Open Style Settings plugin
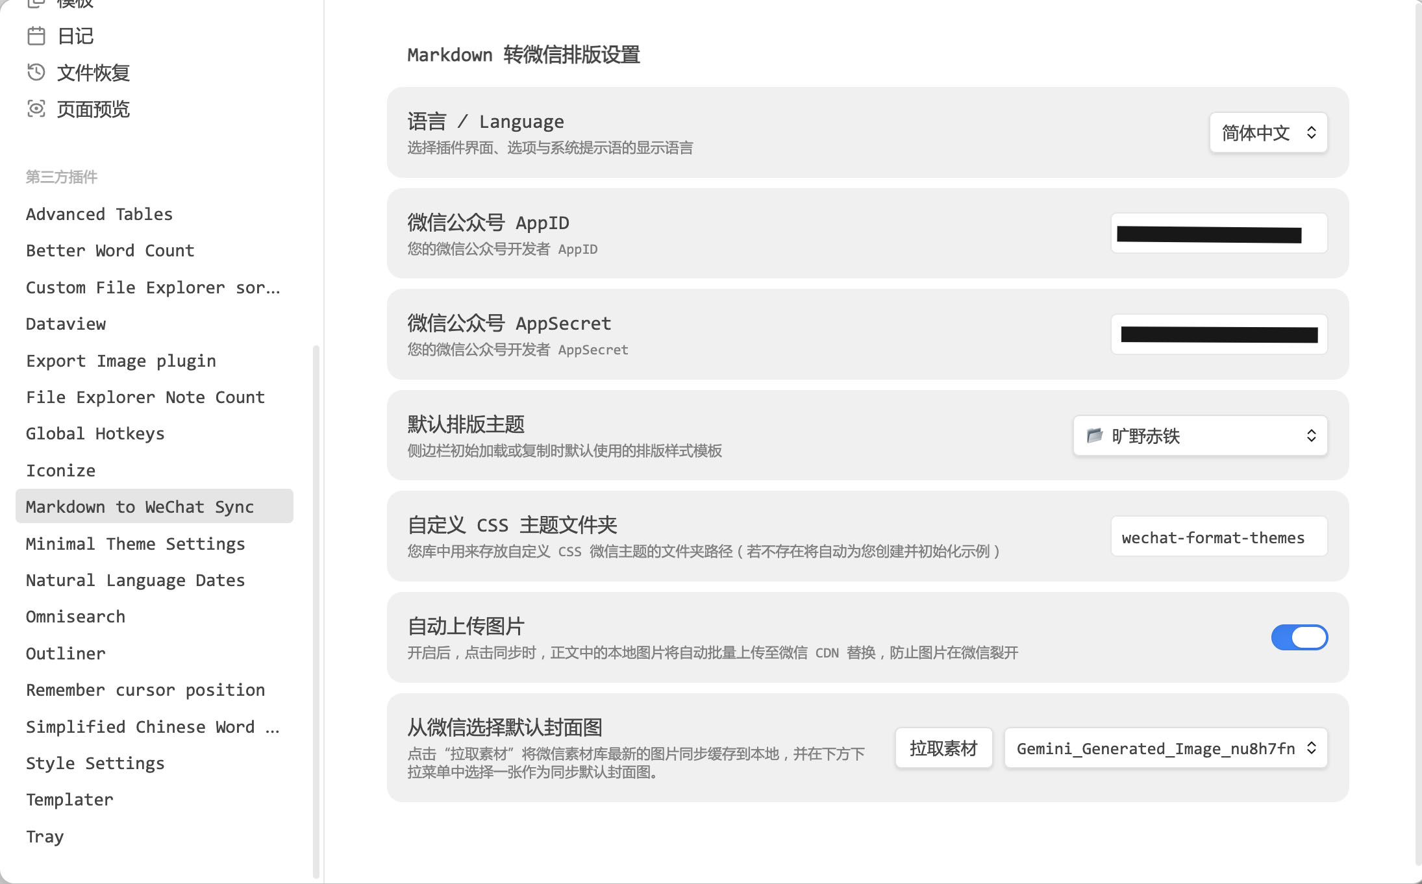 [x=155, y=763]
